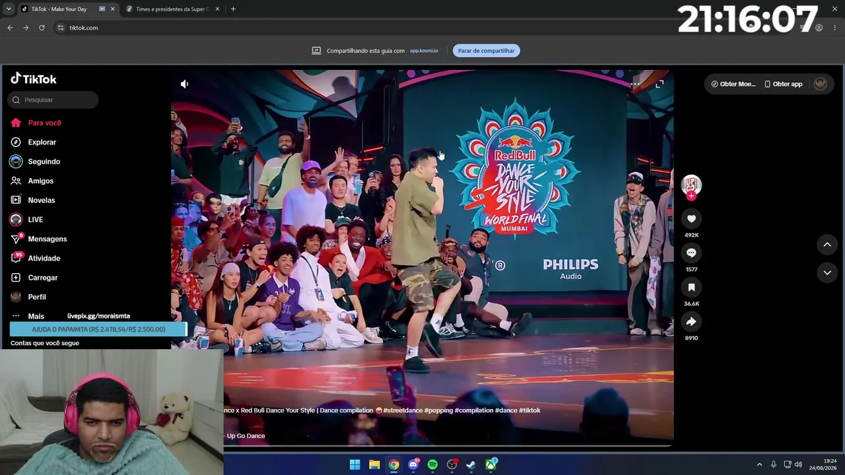Open Steam from the taskbar
Screen dimensions: 845x475
point(471,465)
